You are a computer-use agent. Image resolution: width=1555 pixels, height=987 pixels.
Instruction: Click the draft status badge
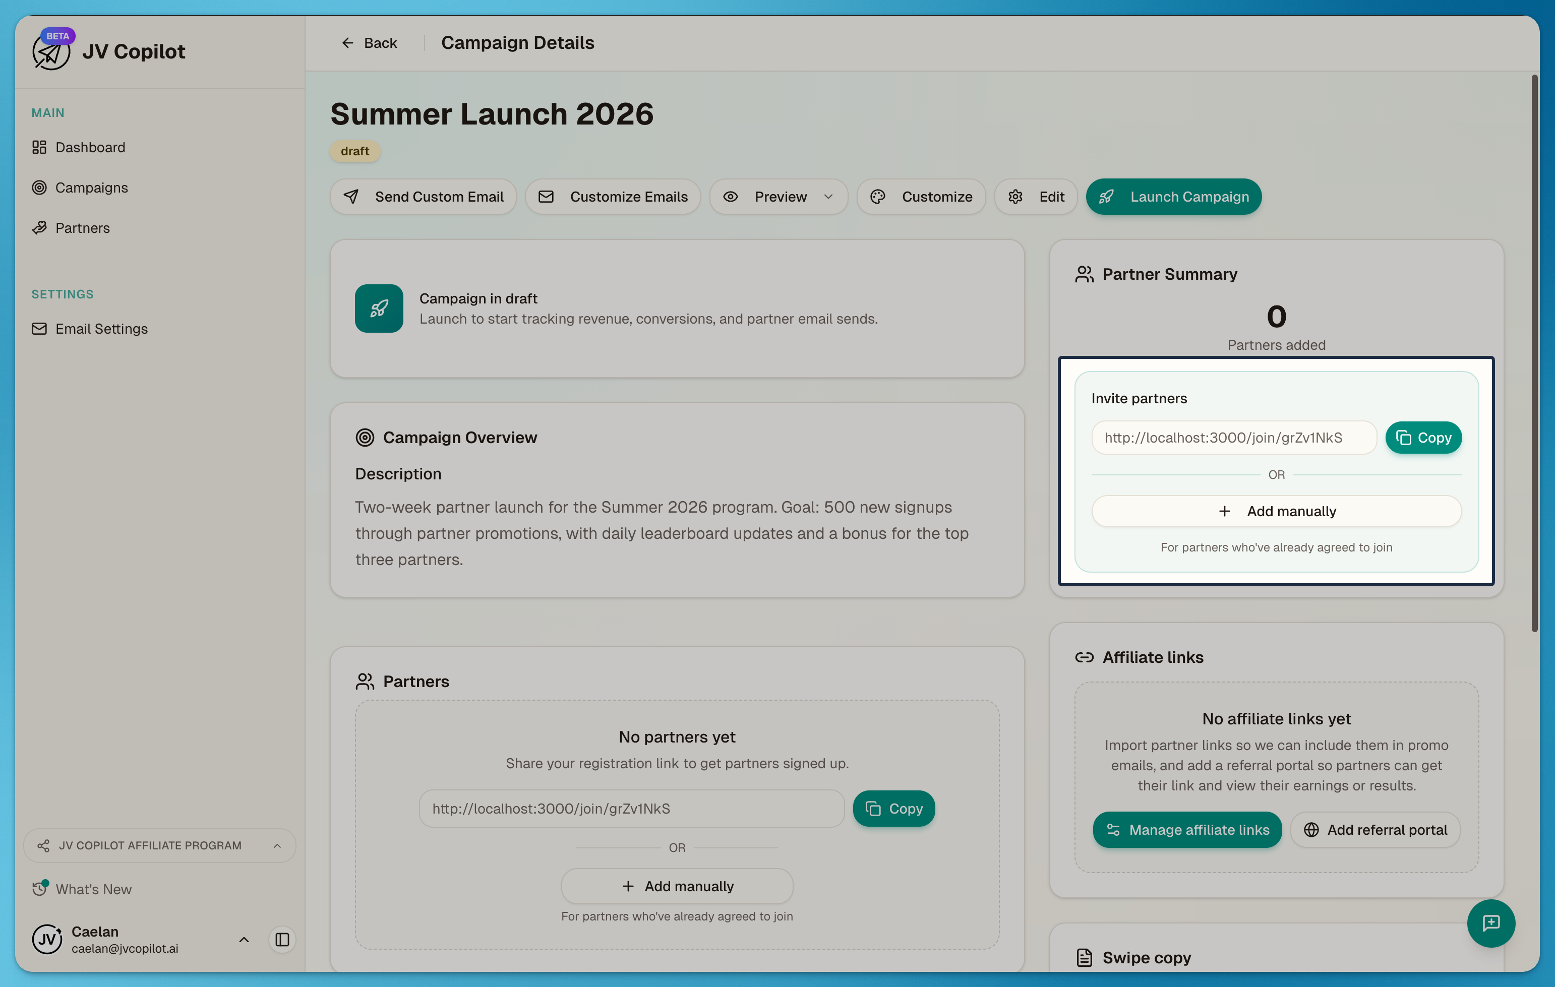[354, 151]
